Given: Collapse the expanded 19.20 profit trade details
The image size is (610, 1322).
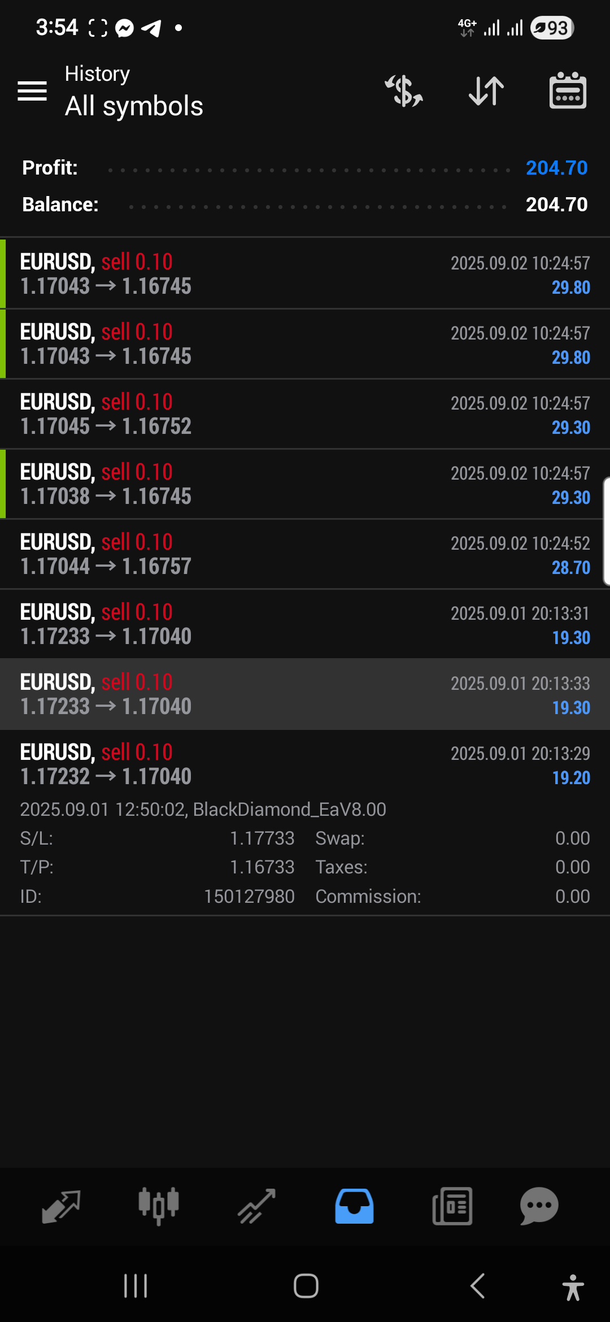Looking at the screenshot, I should (x=305, y=764).
